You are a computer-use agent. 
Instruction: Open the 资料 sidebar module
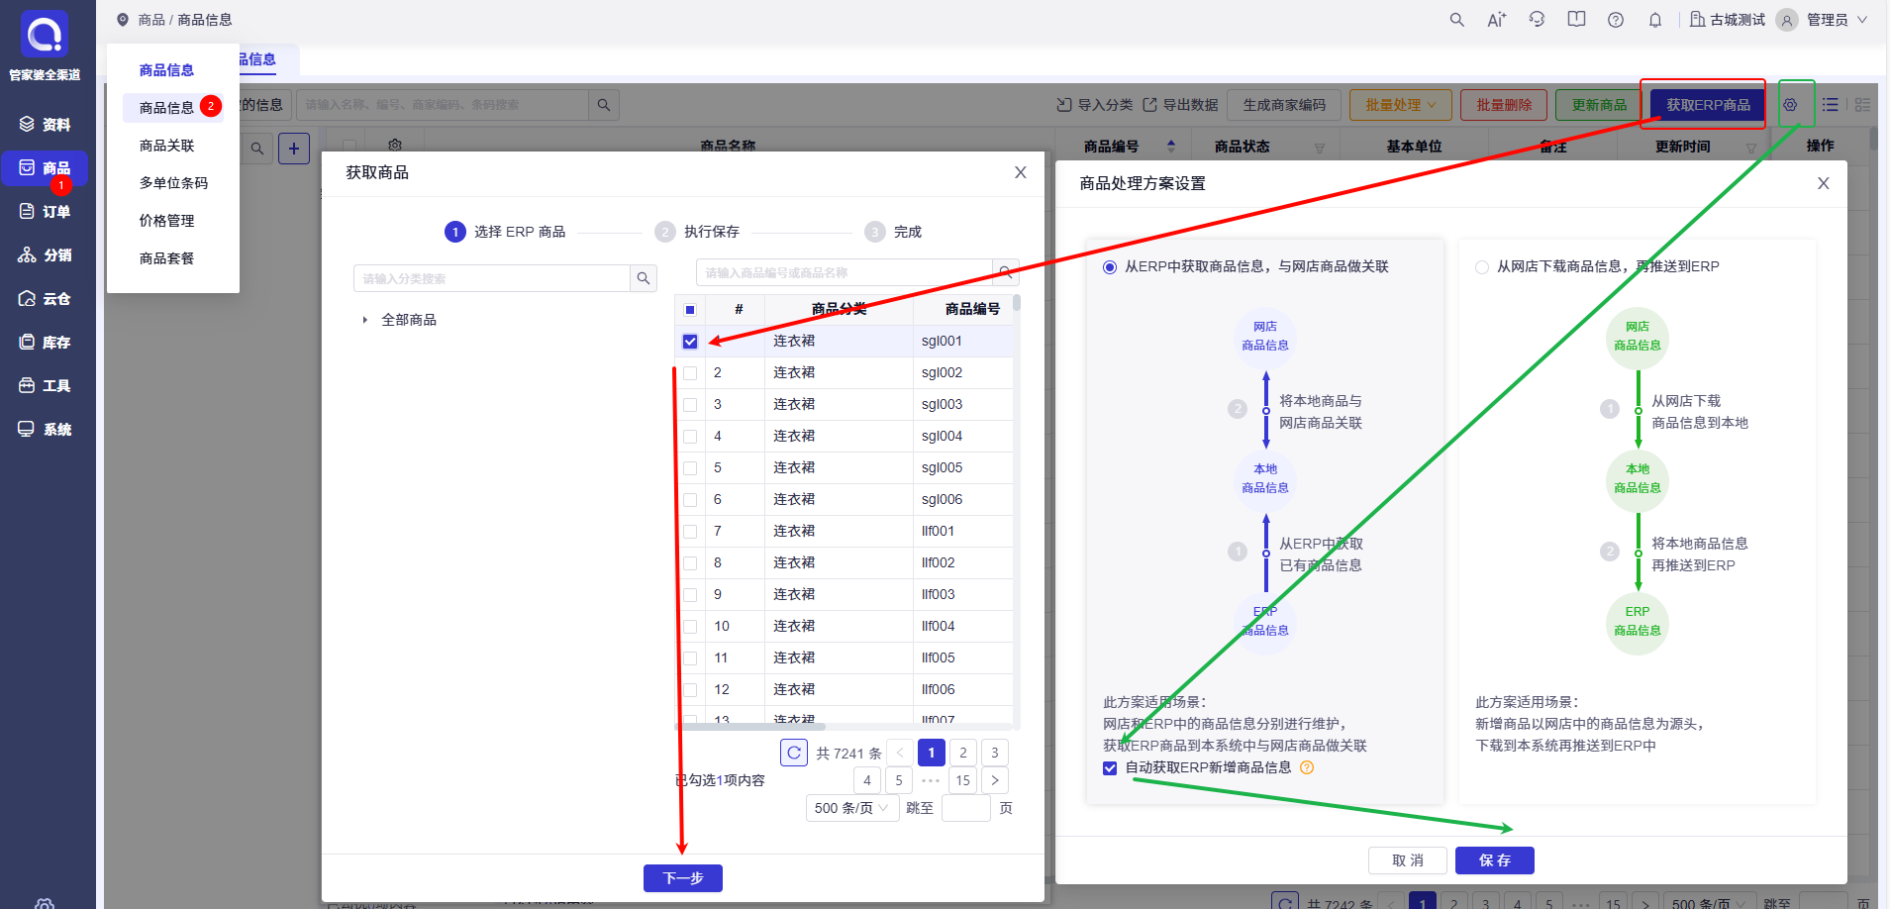tap(46, 125)
